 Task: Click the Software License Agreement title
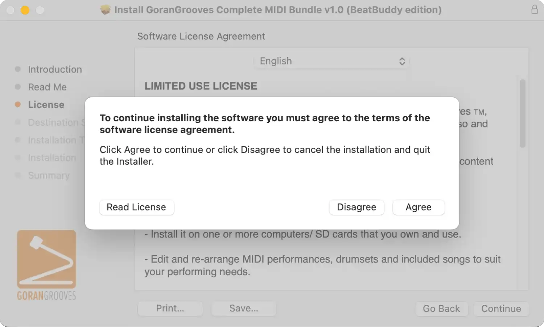click(201, 36)
